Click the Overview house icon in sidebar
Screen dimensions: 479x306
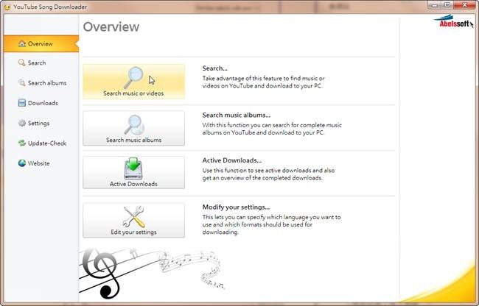point(21,43)
